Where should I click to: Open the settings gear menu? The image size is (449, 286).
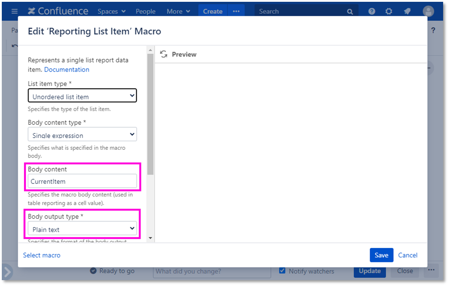(x=389, y=11)
